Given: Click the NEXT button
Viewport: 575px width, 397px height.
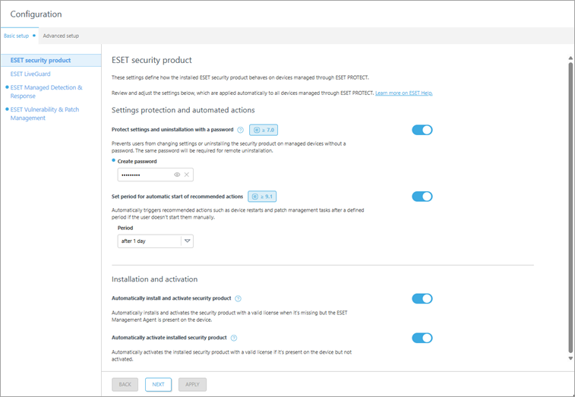Looking at the screenshot, I should pos(159,385).
